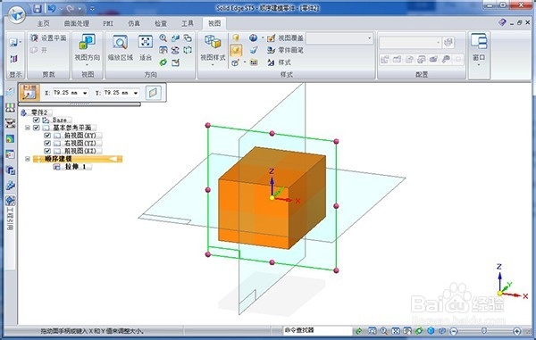This screenshot has height=340, width=536.
Task: Click the 视图 active ribbon tab
Action: (214, 23)
